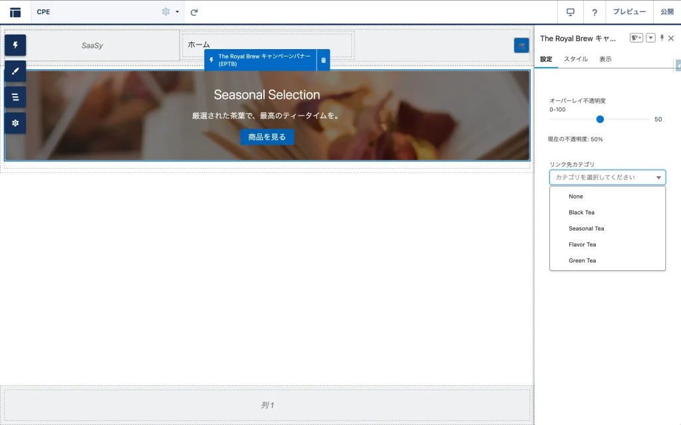Choose Seasonal Tea from category list

point(586,228)
